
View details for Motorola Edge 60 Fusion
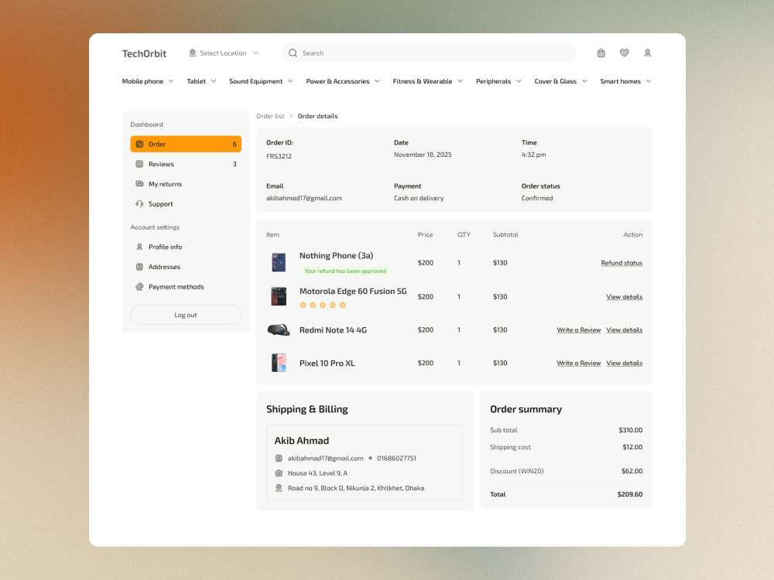624,297
